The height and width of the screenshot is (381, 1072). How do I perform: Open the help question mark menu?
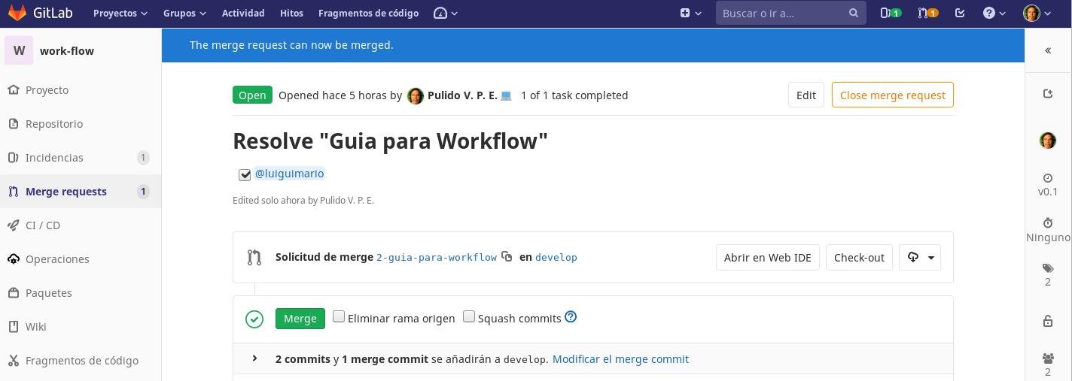click(995, 13)
